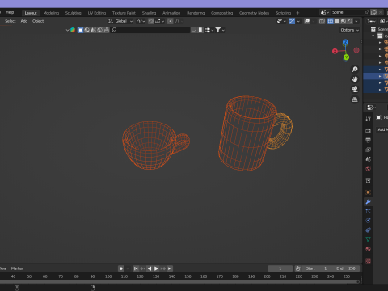
Task: Toggle snapping magnet in viewport header
Action: coord(151,21)
